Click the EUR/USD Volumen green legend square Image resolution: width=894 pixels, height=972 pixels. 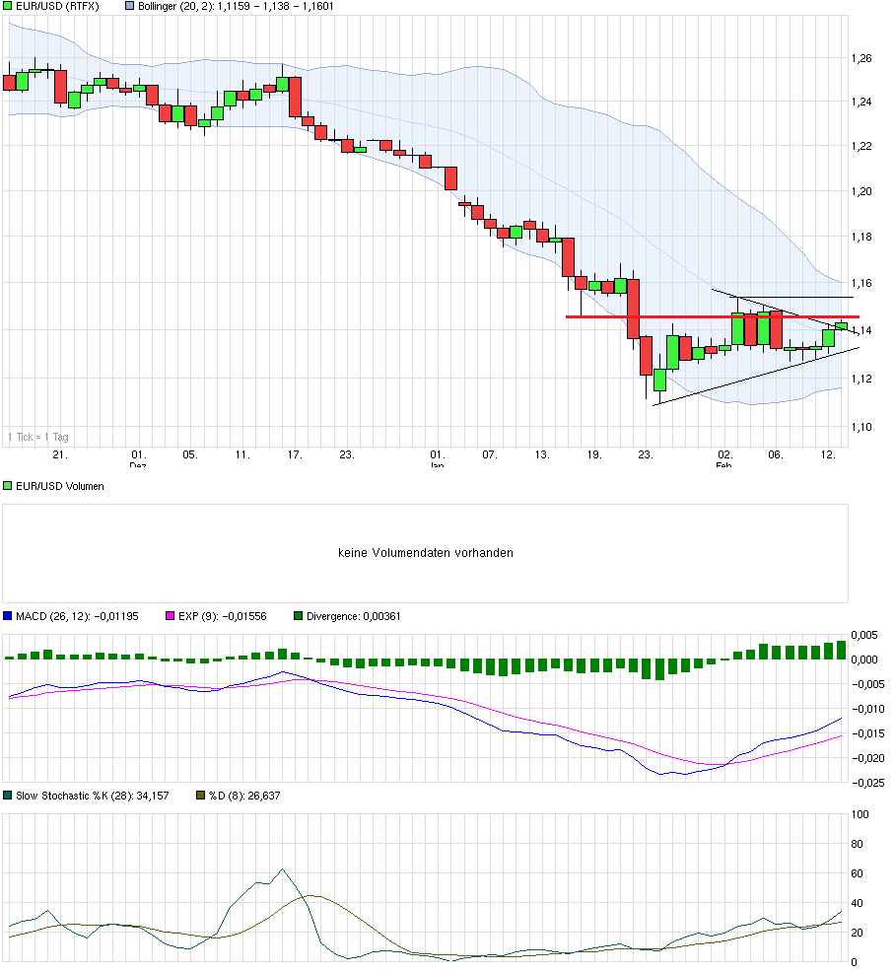pyautogui.click(x=8, y=485)
